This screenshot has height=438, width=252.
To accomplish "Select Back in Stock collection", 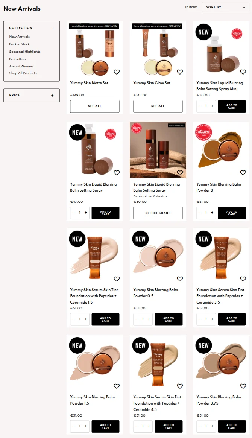I will pyautogui.click(x=19, y=44).
